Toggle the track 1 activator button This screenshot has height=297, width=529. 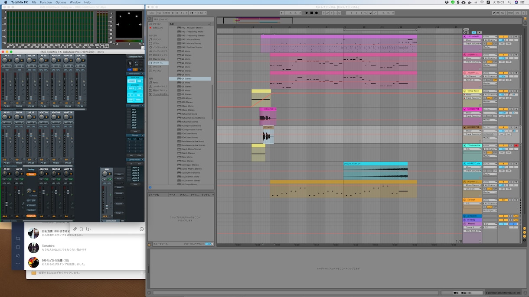pos(503,37)
